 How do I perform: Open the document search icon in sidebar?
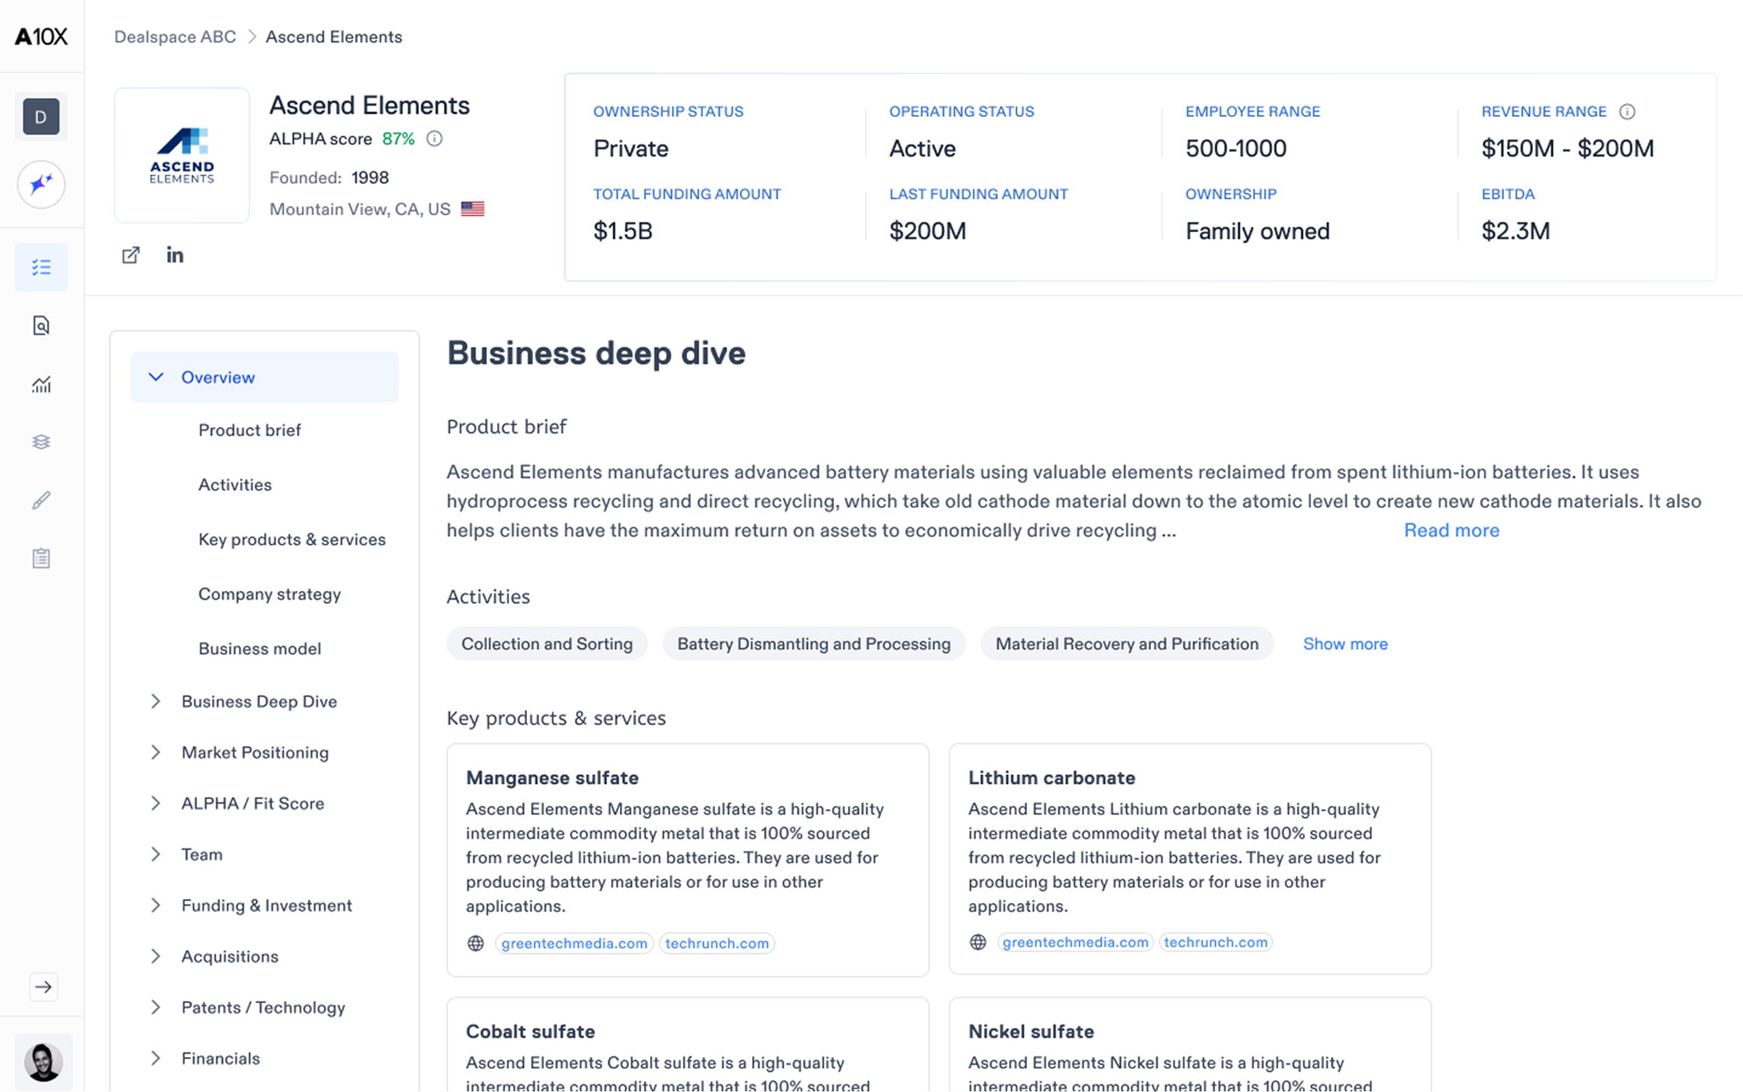coord(41,326)
